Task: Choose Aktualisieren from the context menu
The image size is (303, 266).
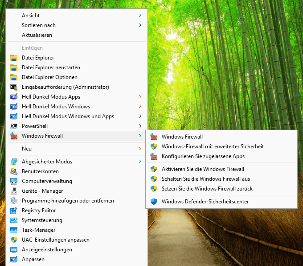Action: point(77,35)
